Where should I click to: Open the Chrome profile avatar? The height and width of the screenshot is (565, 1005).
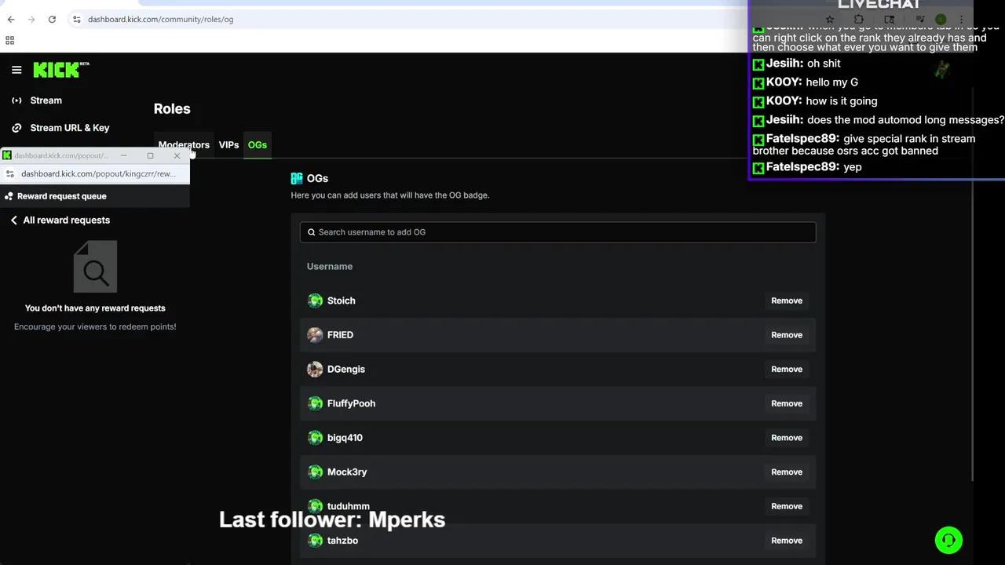pos(941,19)
